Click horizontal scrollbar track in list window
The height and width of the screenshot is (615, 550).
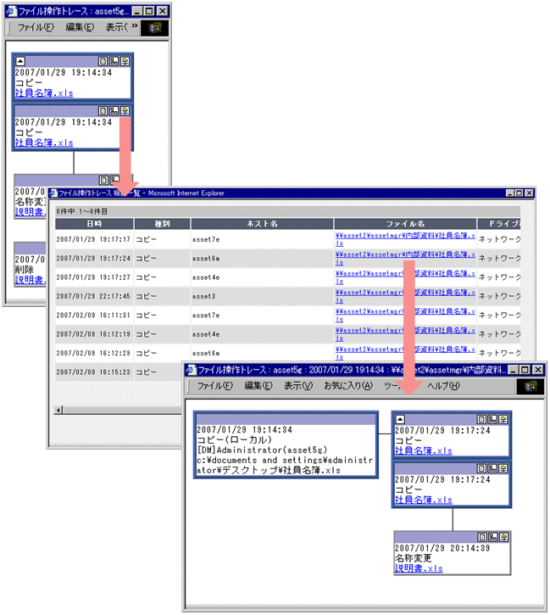(x=122, y=411)
